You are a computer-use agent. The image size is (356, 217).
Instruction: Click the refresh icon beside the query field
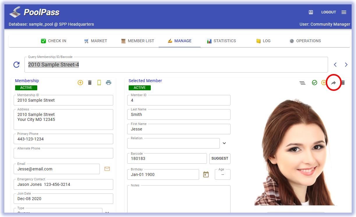click(17, 65)
